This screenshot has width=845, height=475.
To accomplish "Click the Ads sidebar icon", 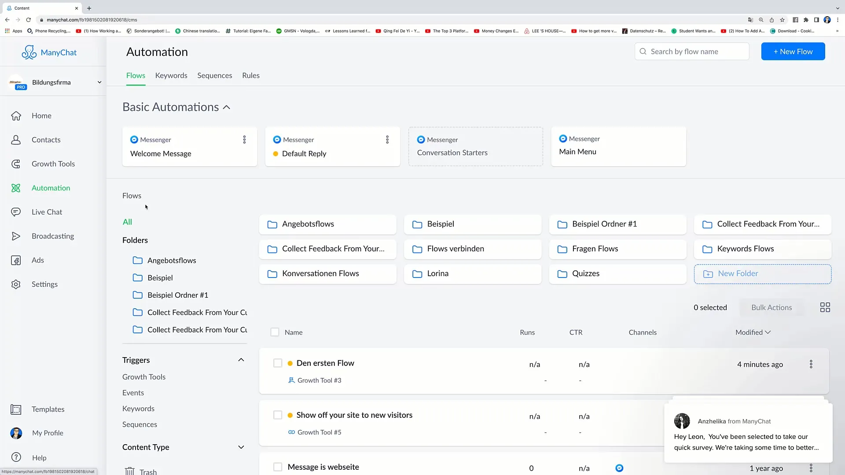I will 16,260.
